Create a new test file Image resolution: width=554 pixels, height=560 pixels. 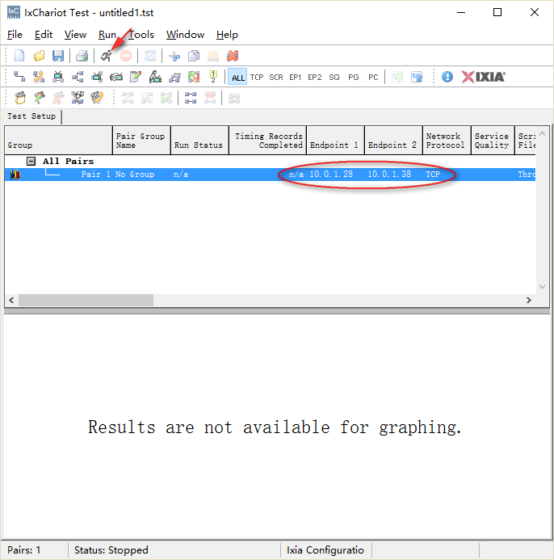[19, 56]
